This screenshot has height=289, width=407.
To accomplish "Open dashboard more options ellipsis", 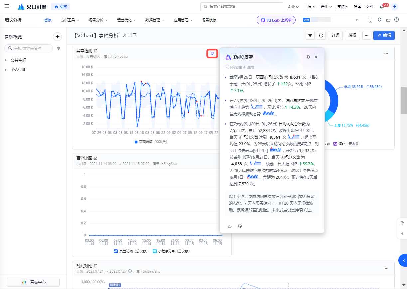I will (x=367, y=35).
